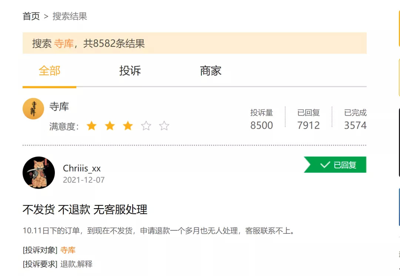Click the fourth empty star

point(146,126)
